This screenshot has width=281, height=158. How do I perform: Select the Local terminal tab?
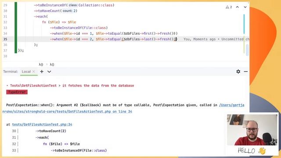click(x=26, y=72)
